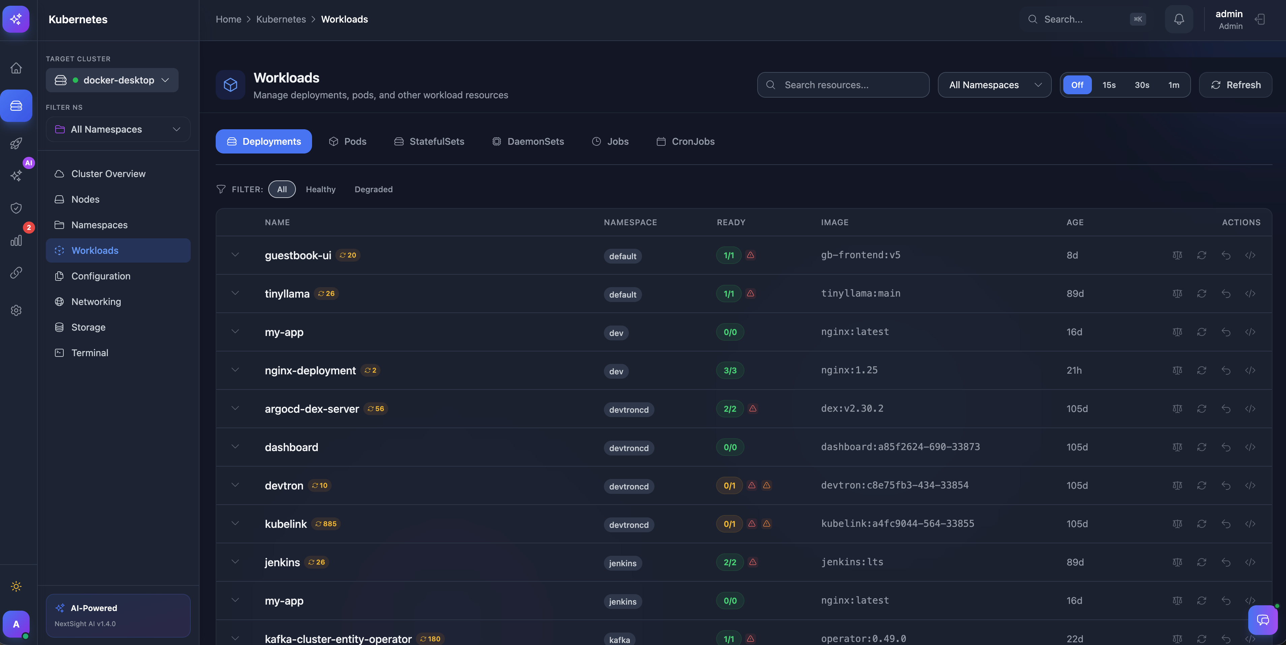View YAML code icon for jenkins deployment
This screenshot has height=645, width=1286.
pos(1251,562)
